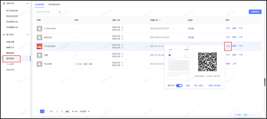Open 历史营销计划 in the sidebar
The height and width of the screenshot is (119, 267).
click(12, 27)
